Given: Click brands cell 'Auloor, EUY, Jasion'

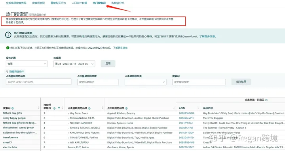Looking at the screenshot, I should (78, 147).
